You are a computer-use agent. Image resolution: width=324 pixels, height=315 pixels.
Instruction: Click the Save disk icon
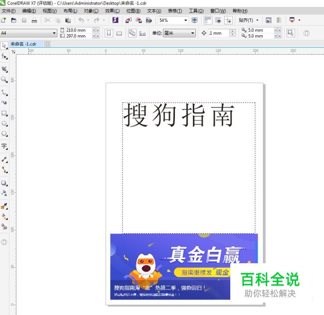pyautogui.click(x=24, y=20)
